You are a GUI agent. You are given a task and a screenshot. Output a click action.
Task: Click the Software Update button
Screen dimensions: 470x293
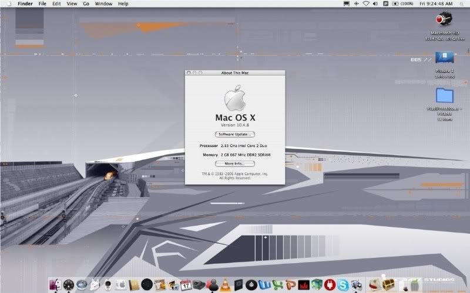(x=234, y=134)
